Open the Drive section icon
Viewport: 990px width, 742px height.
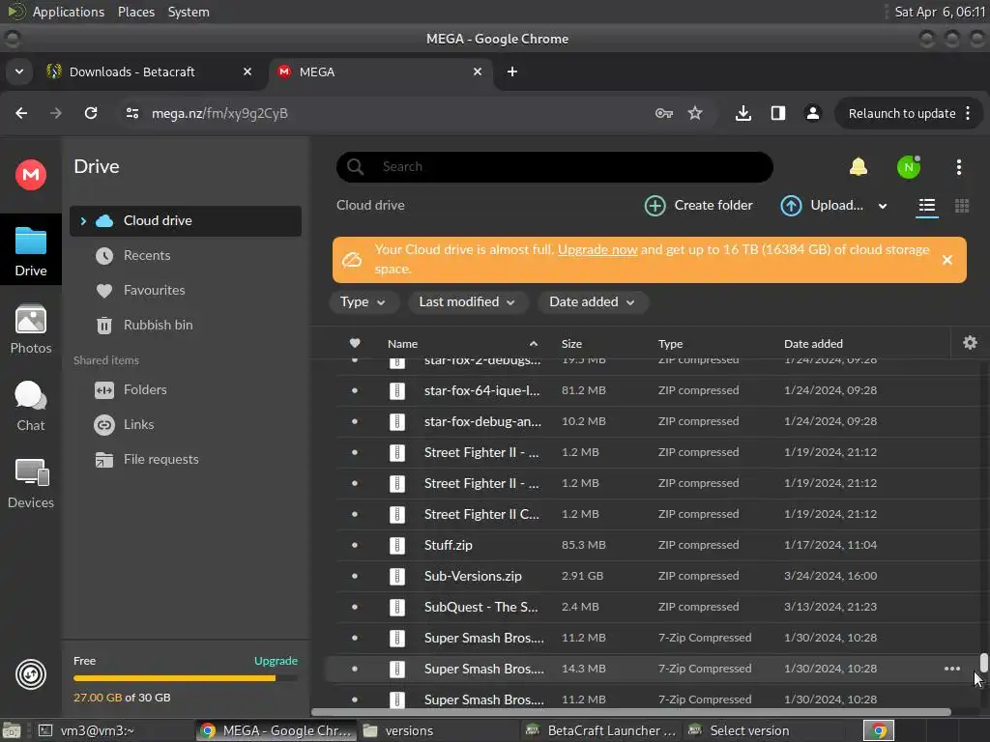[x=30, y=251]
